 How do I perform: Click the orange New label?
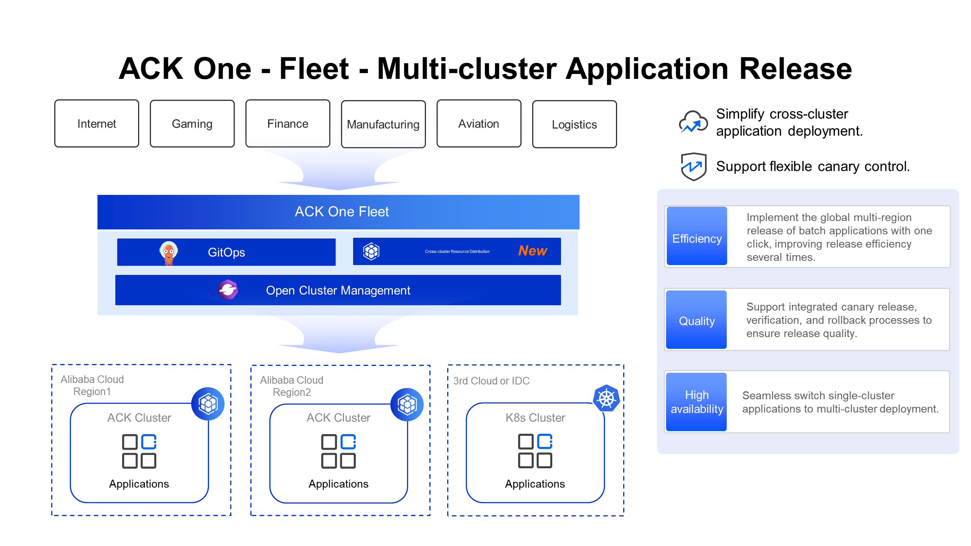(533, 251)
